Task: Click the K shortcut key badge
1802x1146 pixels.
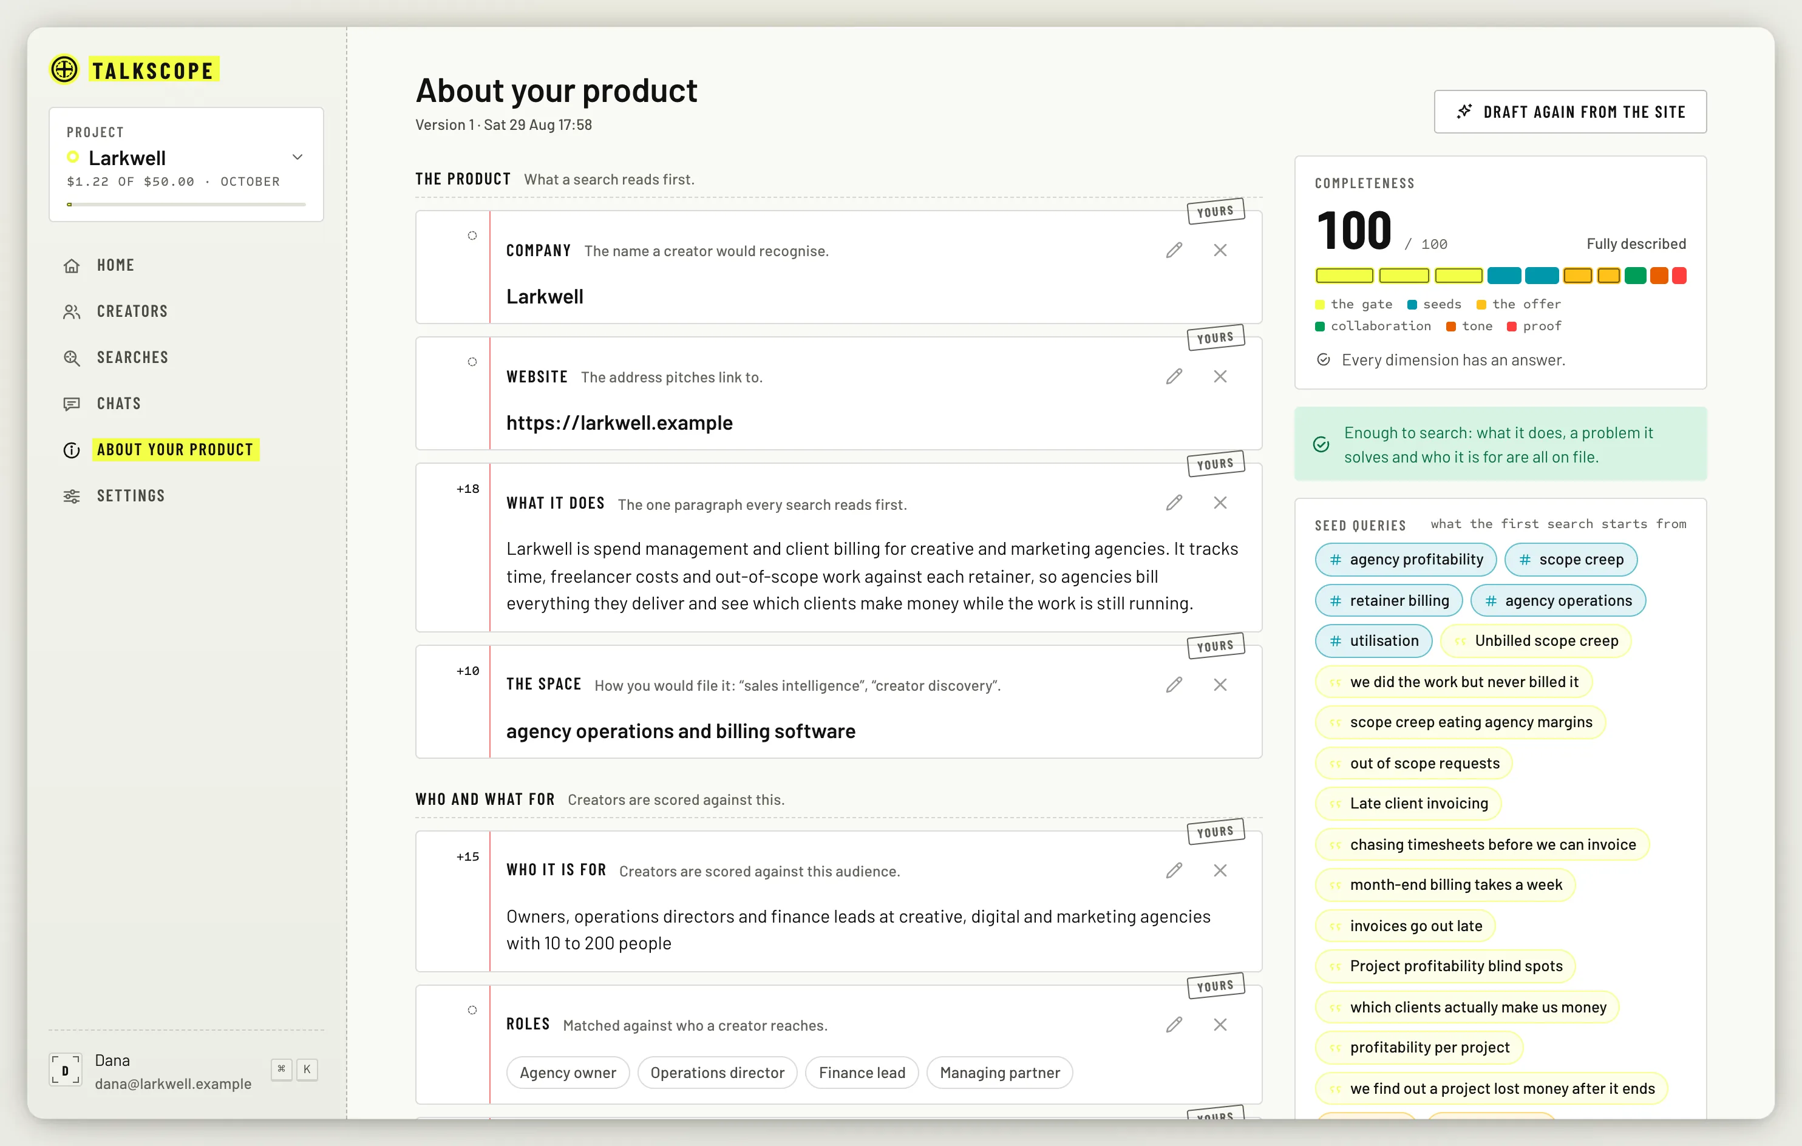Action: click(307, 1070)
